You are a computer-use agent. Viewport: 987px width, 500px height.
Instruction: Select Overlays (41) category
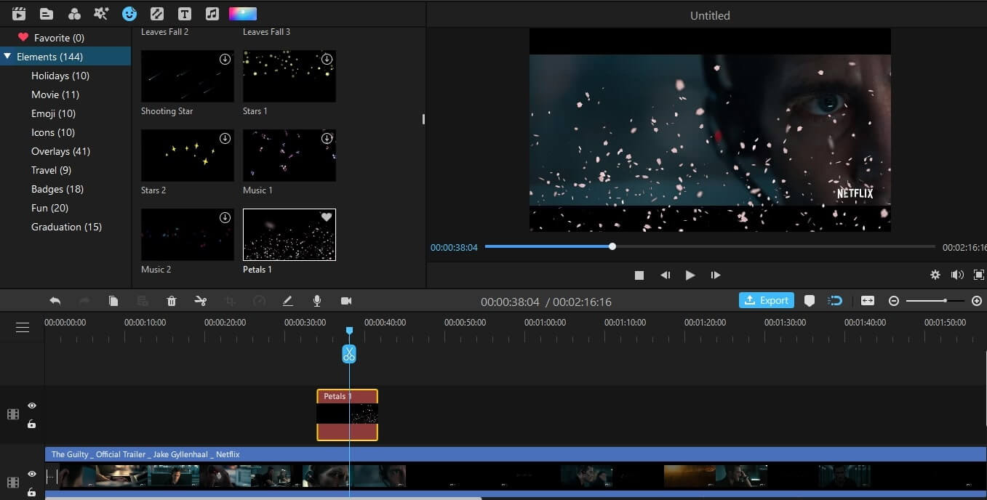(x=60, y=151)
